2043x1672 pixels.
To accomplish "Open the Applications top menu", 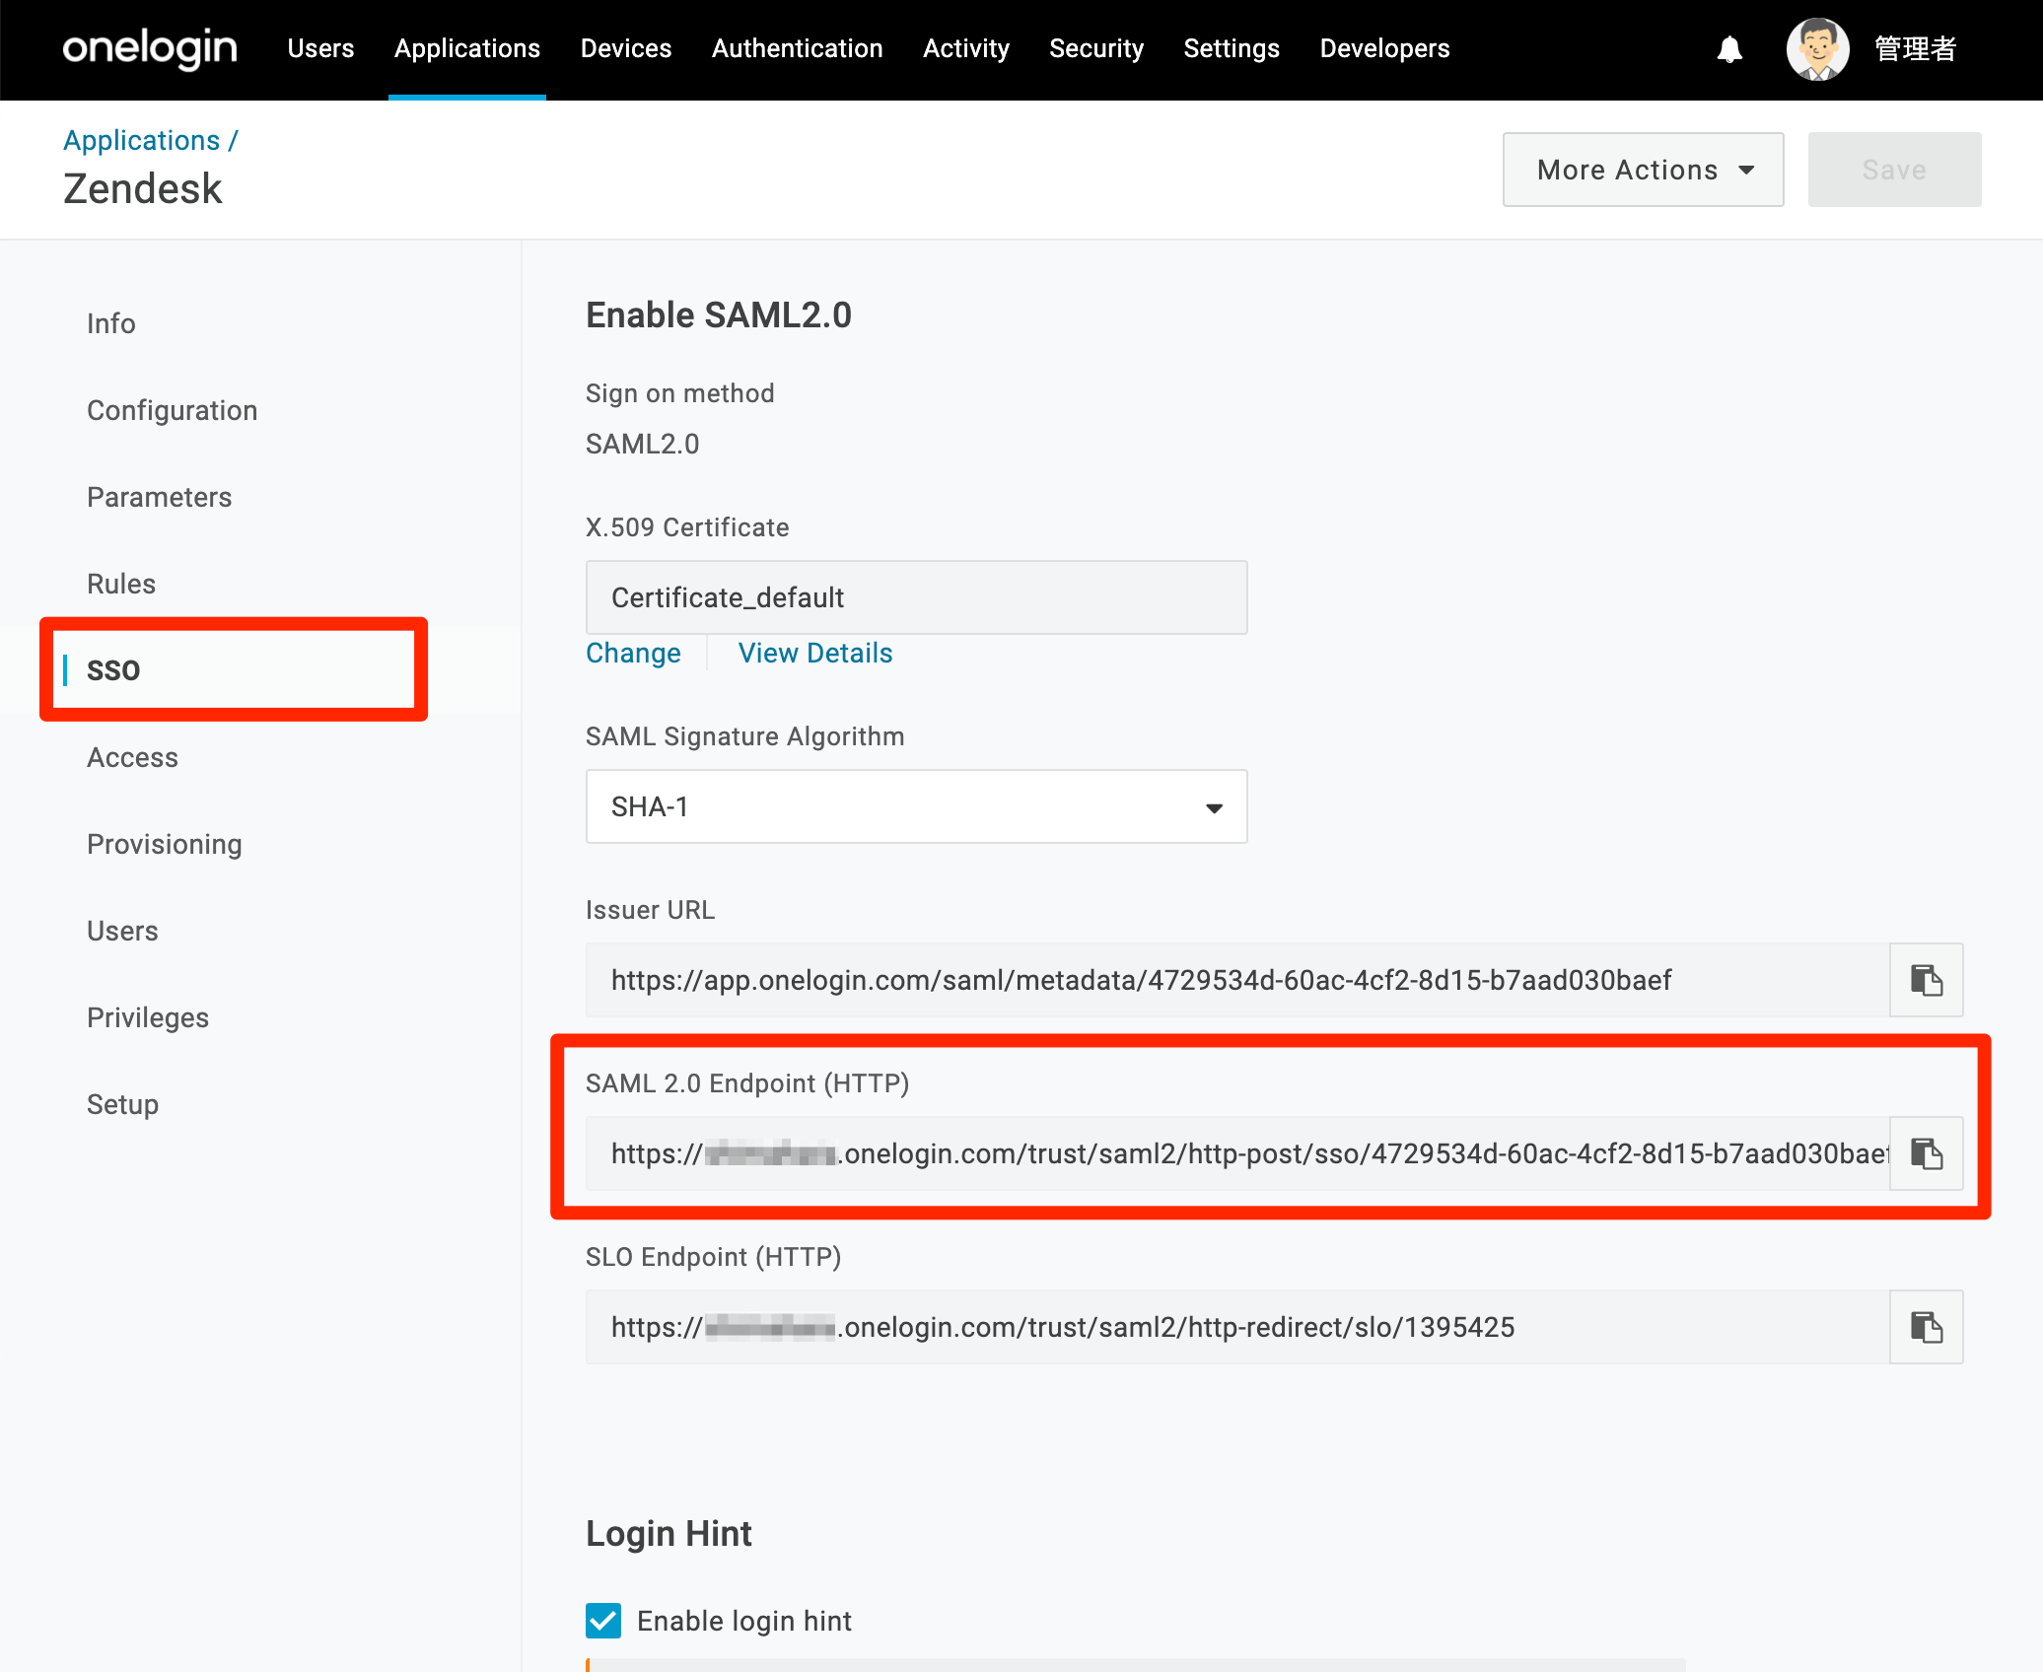I will (467, 48).
